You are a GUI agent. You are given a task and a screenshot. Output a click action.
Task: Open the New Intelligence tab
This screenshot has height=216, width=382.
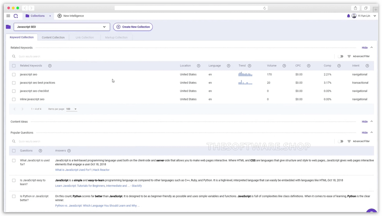[71, 16]
